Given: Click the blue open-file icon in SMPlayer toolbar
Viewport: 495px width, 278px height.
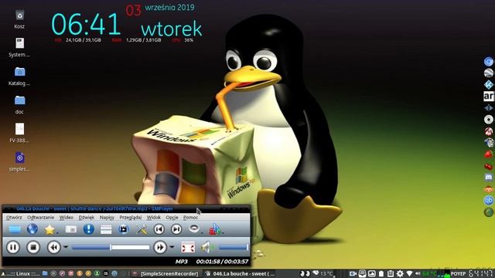Looking at the screenshot, I should pos(15,229).
